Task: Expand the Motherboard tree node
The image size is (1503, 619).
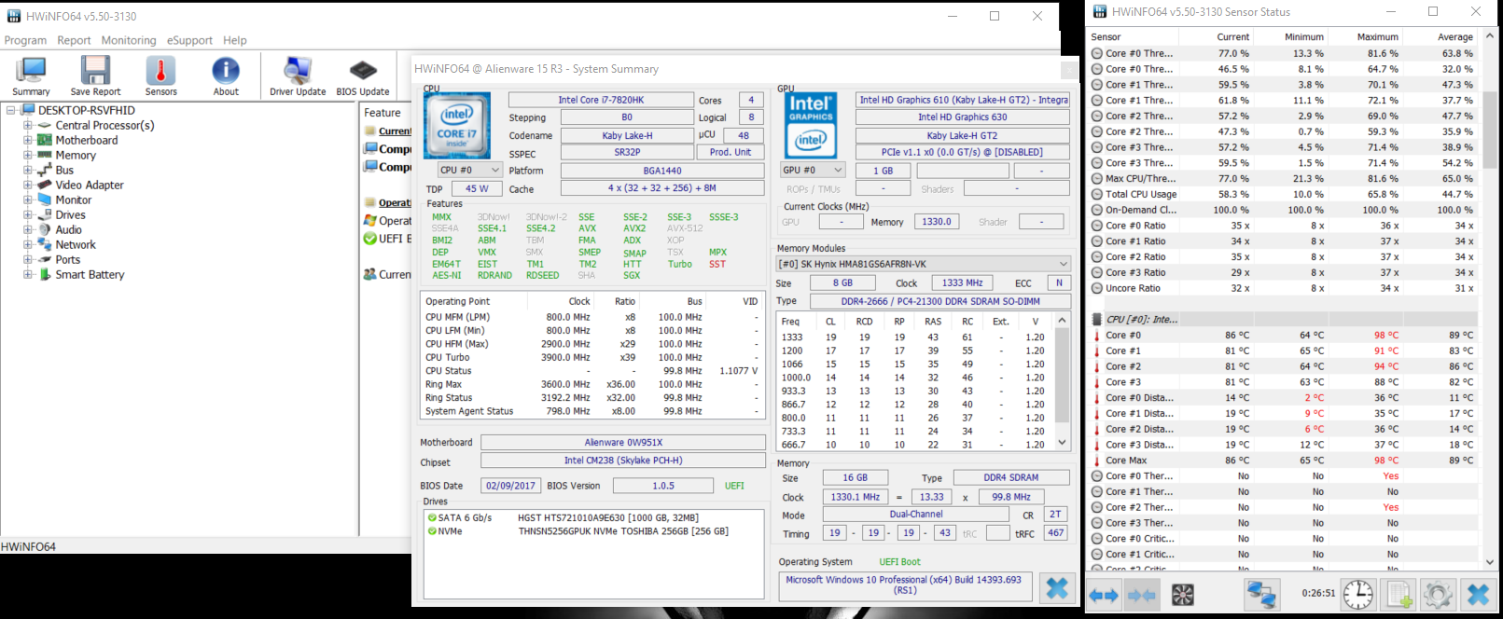Action: pos(28,141)
